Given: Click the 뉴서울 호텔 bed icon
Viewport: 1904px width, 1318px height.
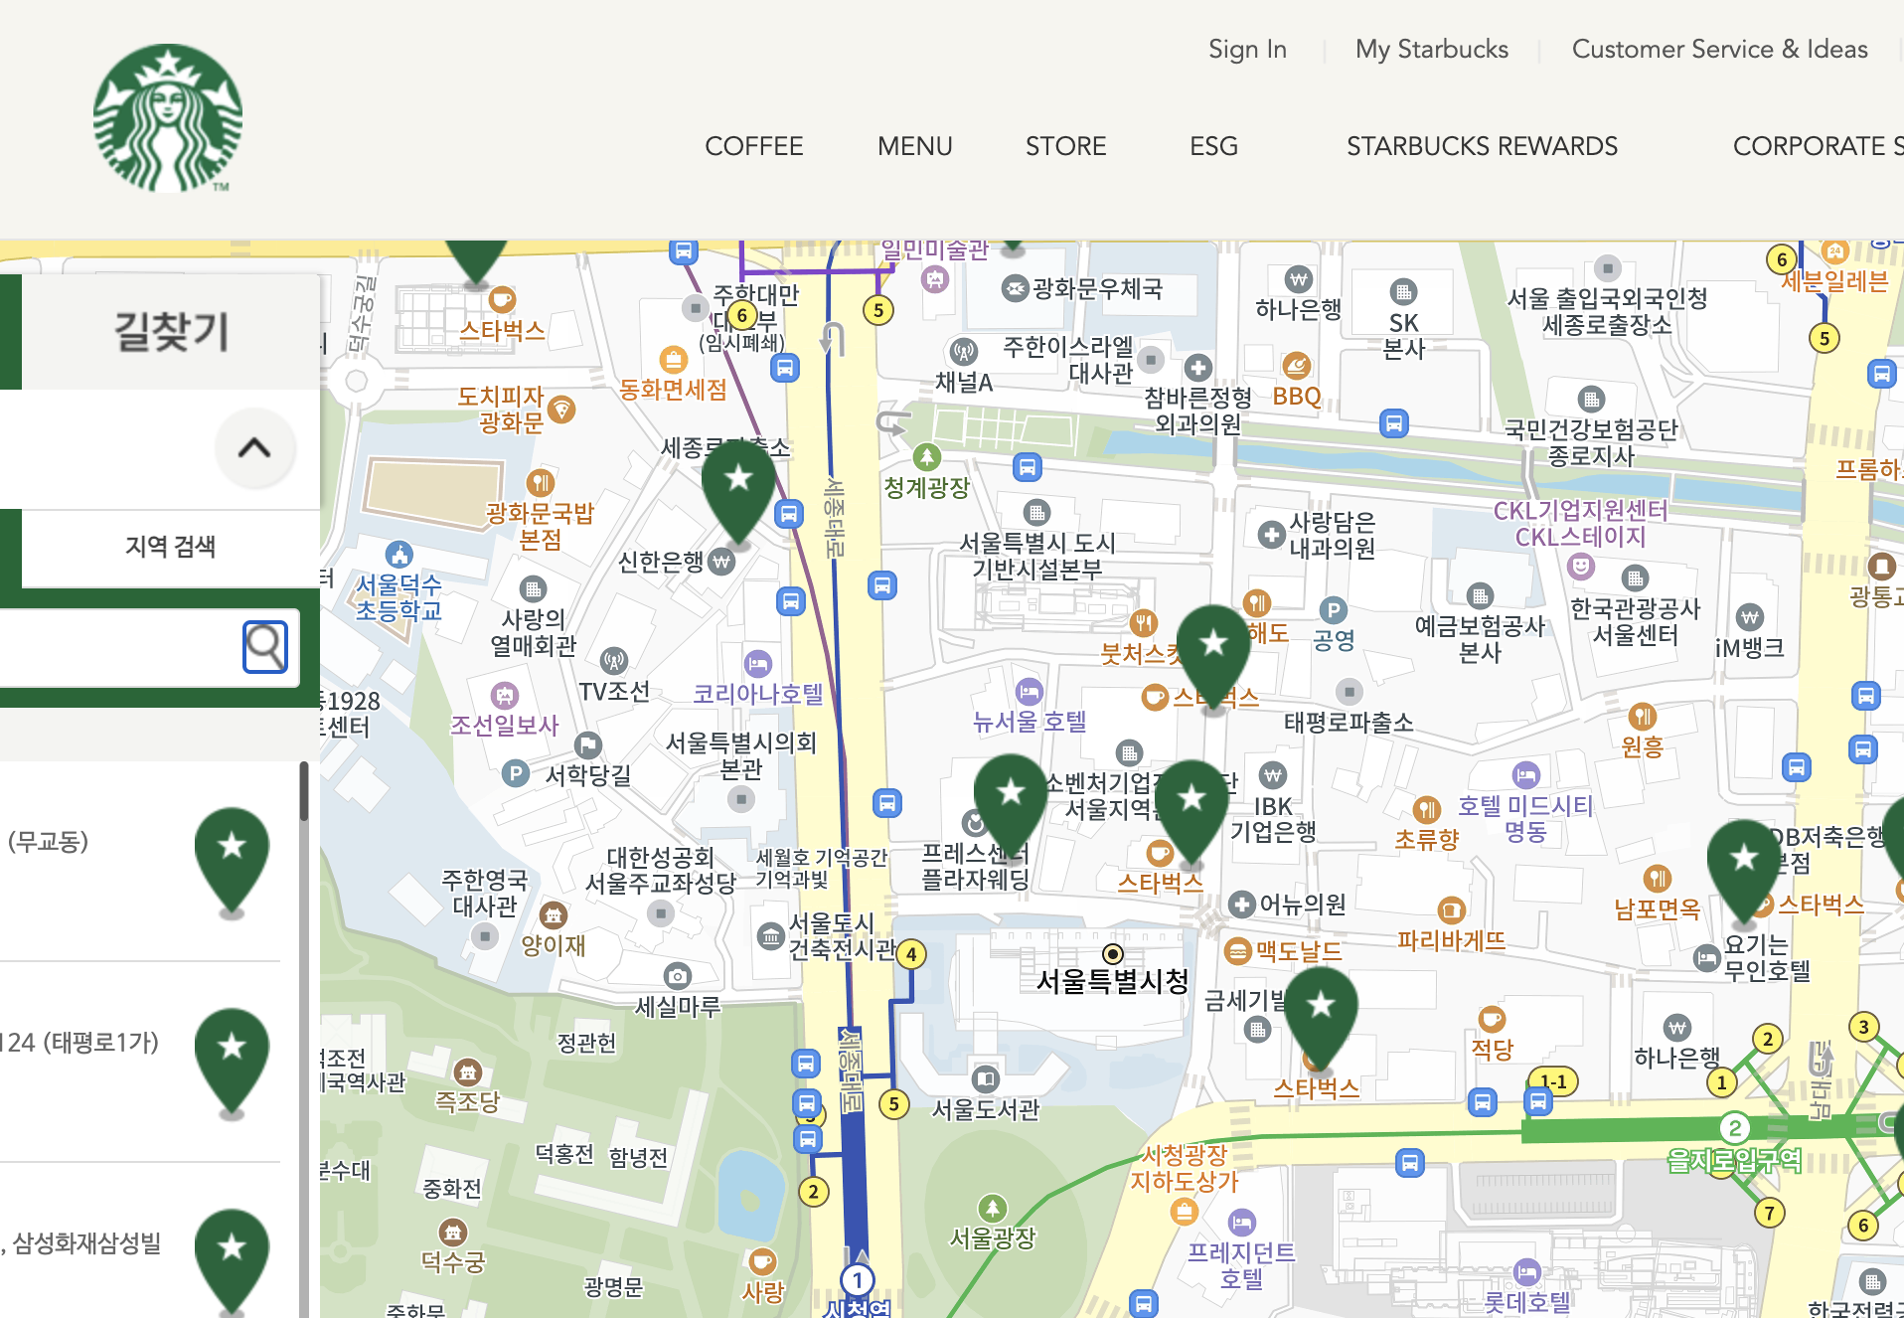Looking at the screenshot, I should tap(1030, 691).
